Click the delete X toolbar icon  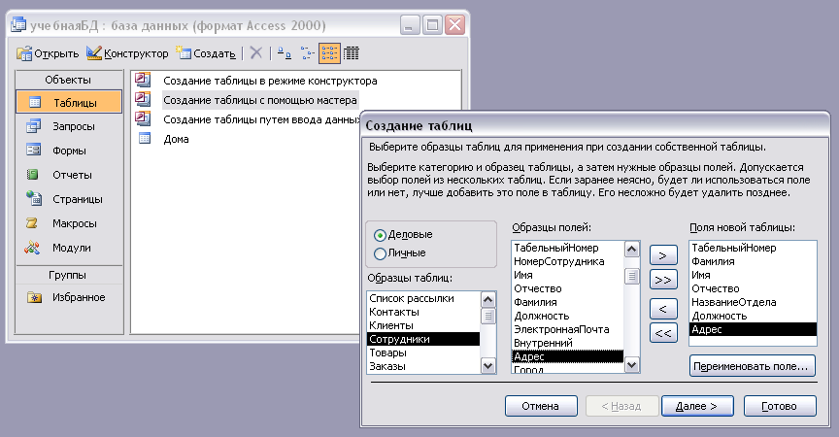click(256, 53)
